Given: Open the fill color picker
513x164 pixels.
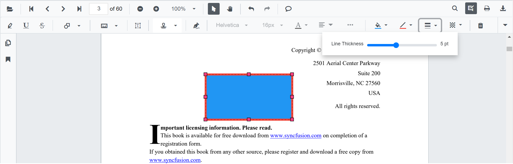Looking at the screenshot, I should (381, 25).
